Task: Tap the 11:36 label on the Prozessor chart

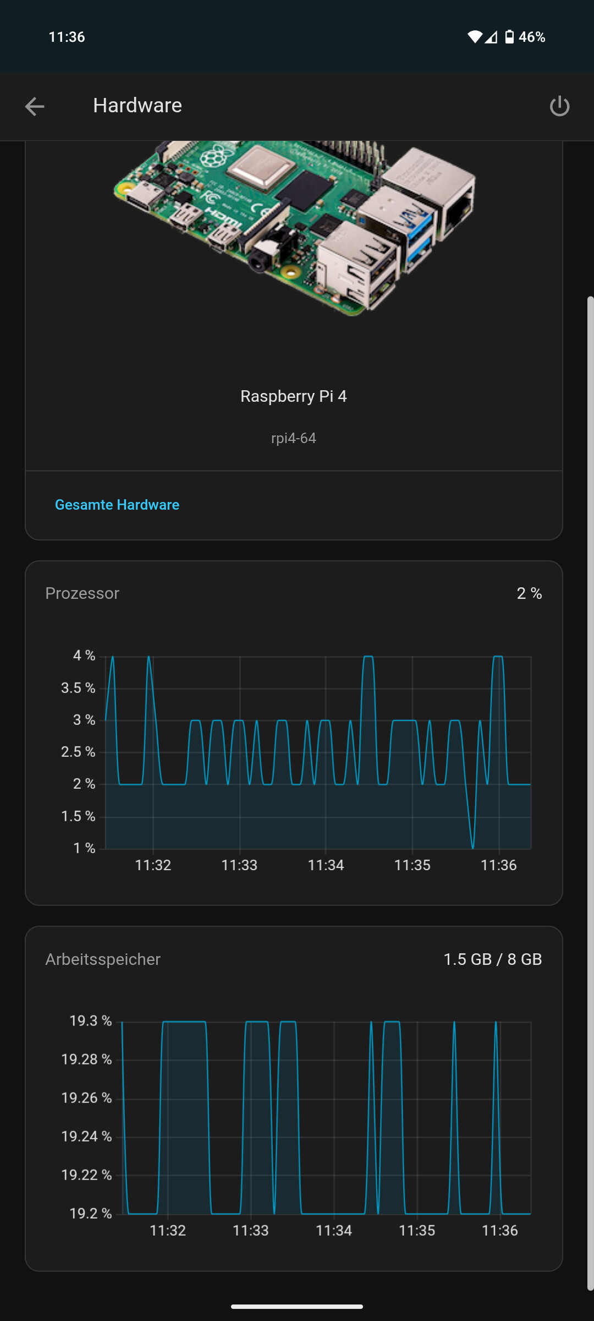Action: (499, 865)
